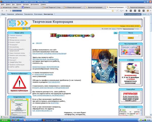Click the Подписаться на uCoz button
152x122 pixels.
[133, 14]
